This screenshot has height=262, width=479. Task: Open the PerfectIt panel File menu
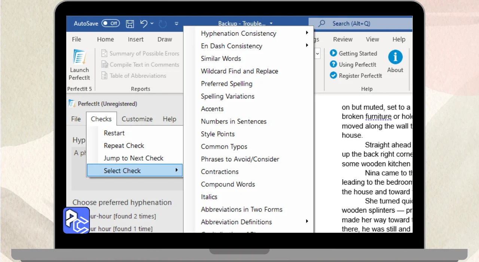coord(76,119)
